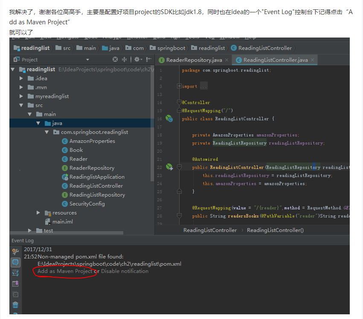Click src in navigation breadcrumb

(63, 48)
